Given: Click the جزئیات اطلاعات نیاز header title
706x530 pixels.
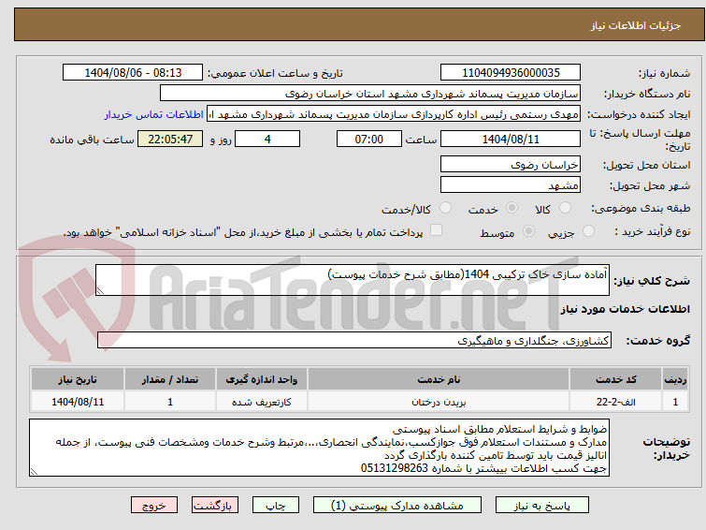Looking at the screenshot, I should [x=636, y=25].
